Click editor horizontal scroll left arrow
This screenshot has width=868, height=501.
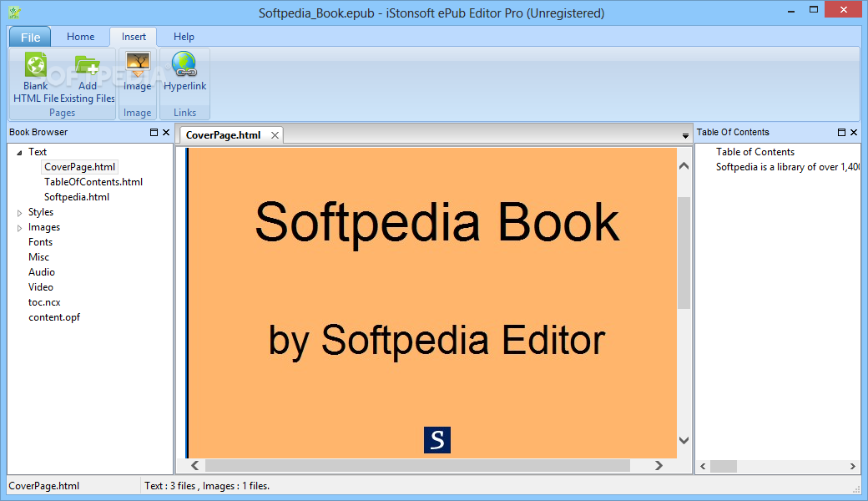194,466
